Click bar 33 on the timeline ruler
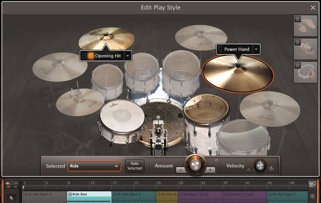Image resolution: width=321 pixels, height=203 pixels. click(203, 183)
